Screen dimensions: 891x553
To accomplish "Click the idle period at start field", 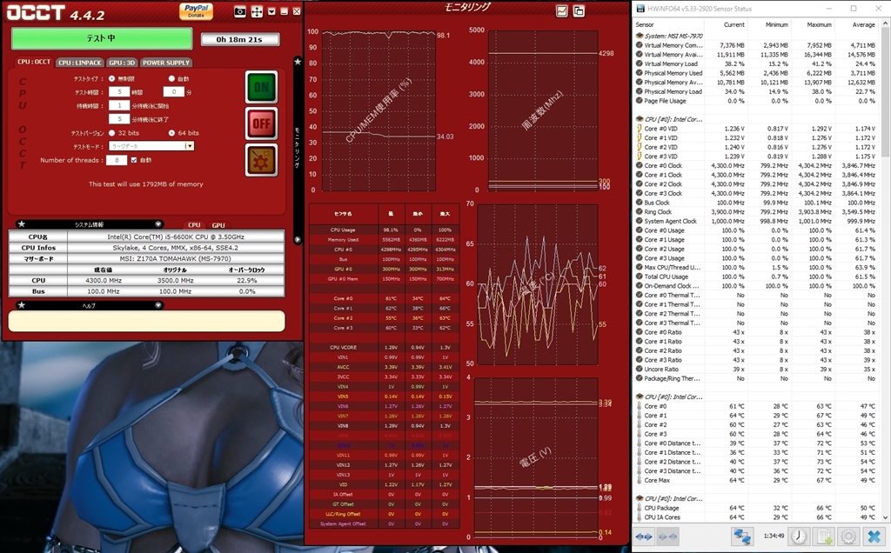I will pos(118,105).
